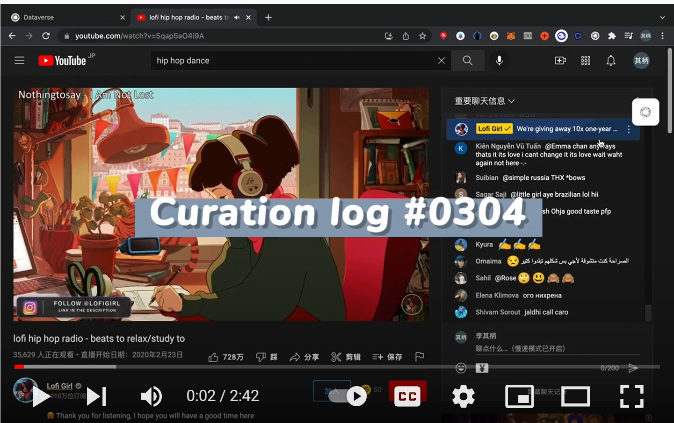Open the Chrome extensions puzzle icon
674x423 pixels.
click(x=612, y=36)
